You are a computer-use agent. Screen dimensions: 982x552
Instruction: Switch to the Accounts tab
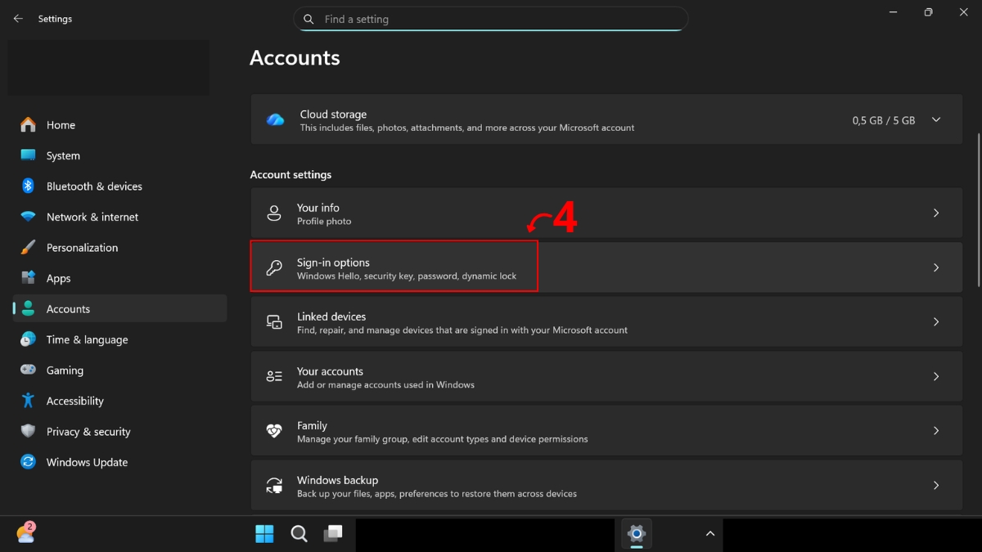pyautogui.click(x=69, y=308)
